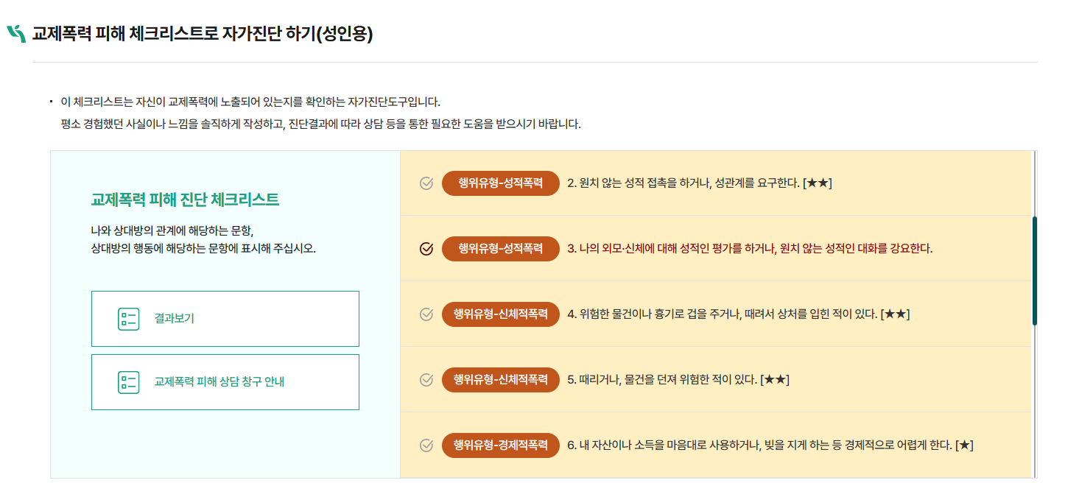Click 행위유형-성적폭력 badge on item 2
Viewport: 1079px width, 497px height.
coord(501,183)
